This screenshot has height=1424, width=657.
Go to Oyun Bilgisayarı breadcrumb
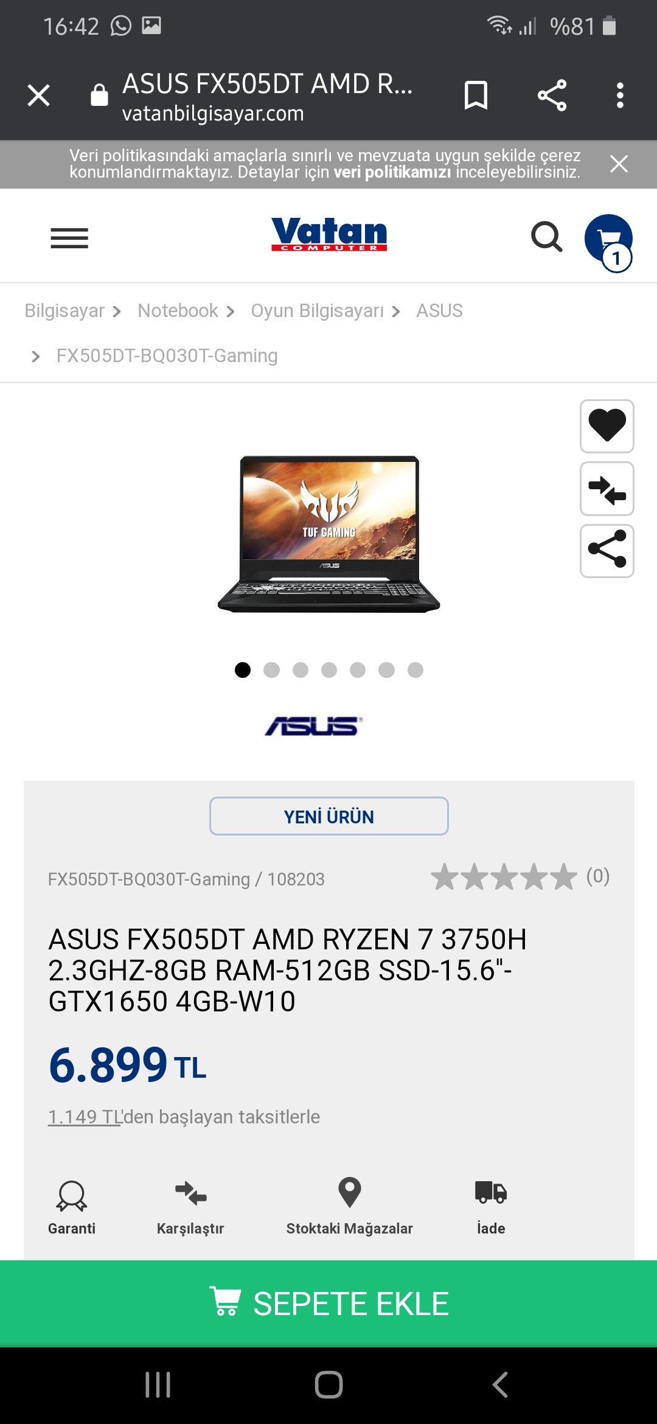pos(317,311)
